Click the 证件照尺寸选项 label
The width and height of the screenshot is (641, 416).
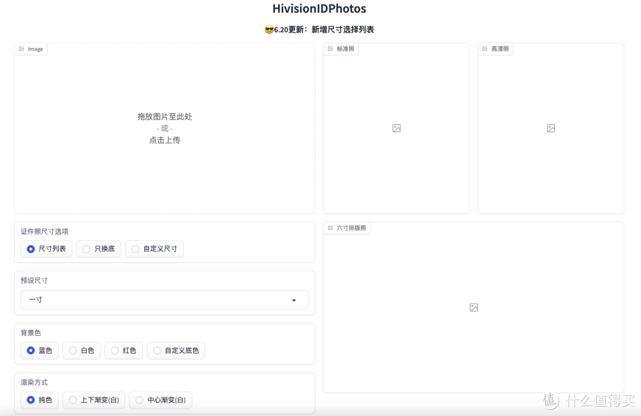[x=45, y=231]
